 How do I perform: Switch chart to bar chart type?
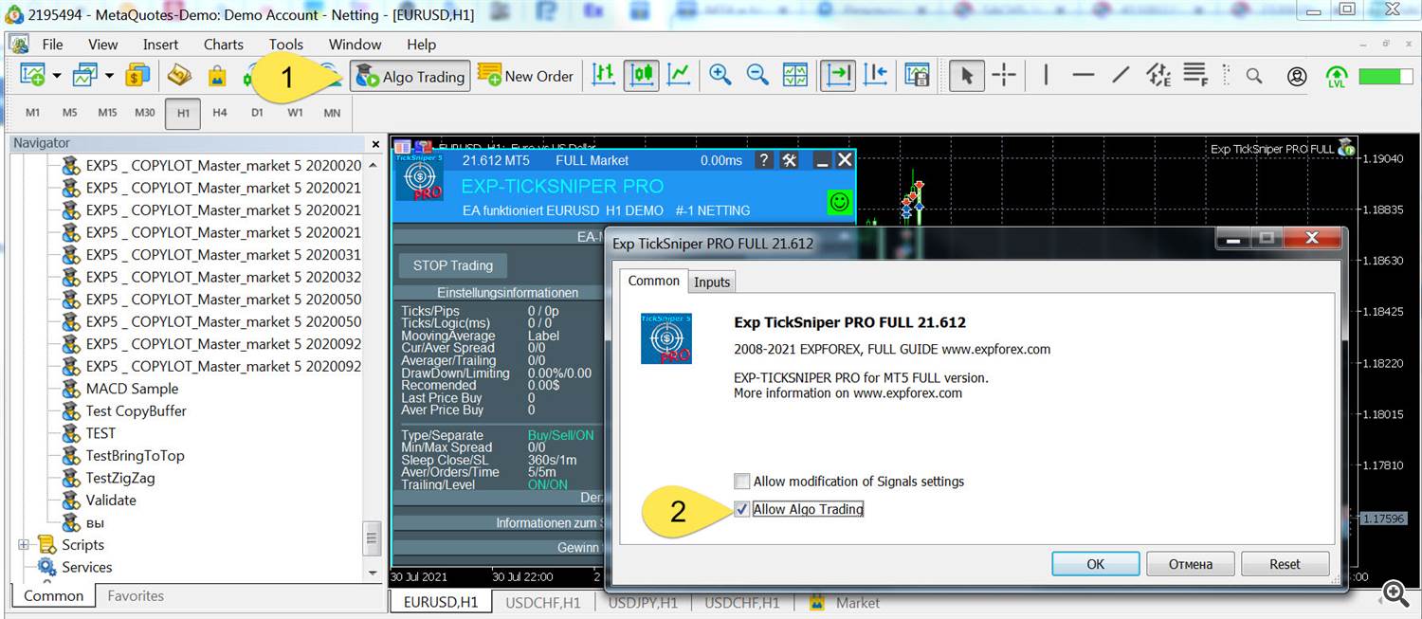click(604, 75)
